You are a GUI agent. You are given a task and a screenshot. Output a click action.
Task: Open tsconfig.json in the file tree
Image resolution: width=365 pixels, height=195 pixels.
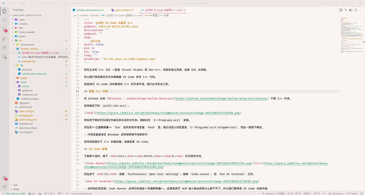[x=25, y=132]
